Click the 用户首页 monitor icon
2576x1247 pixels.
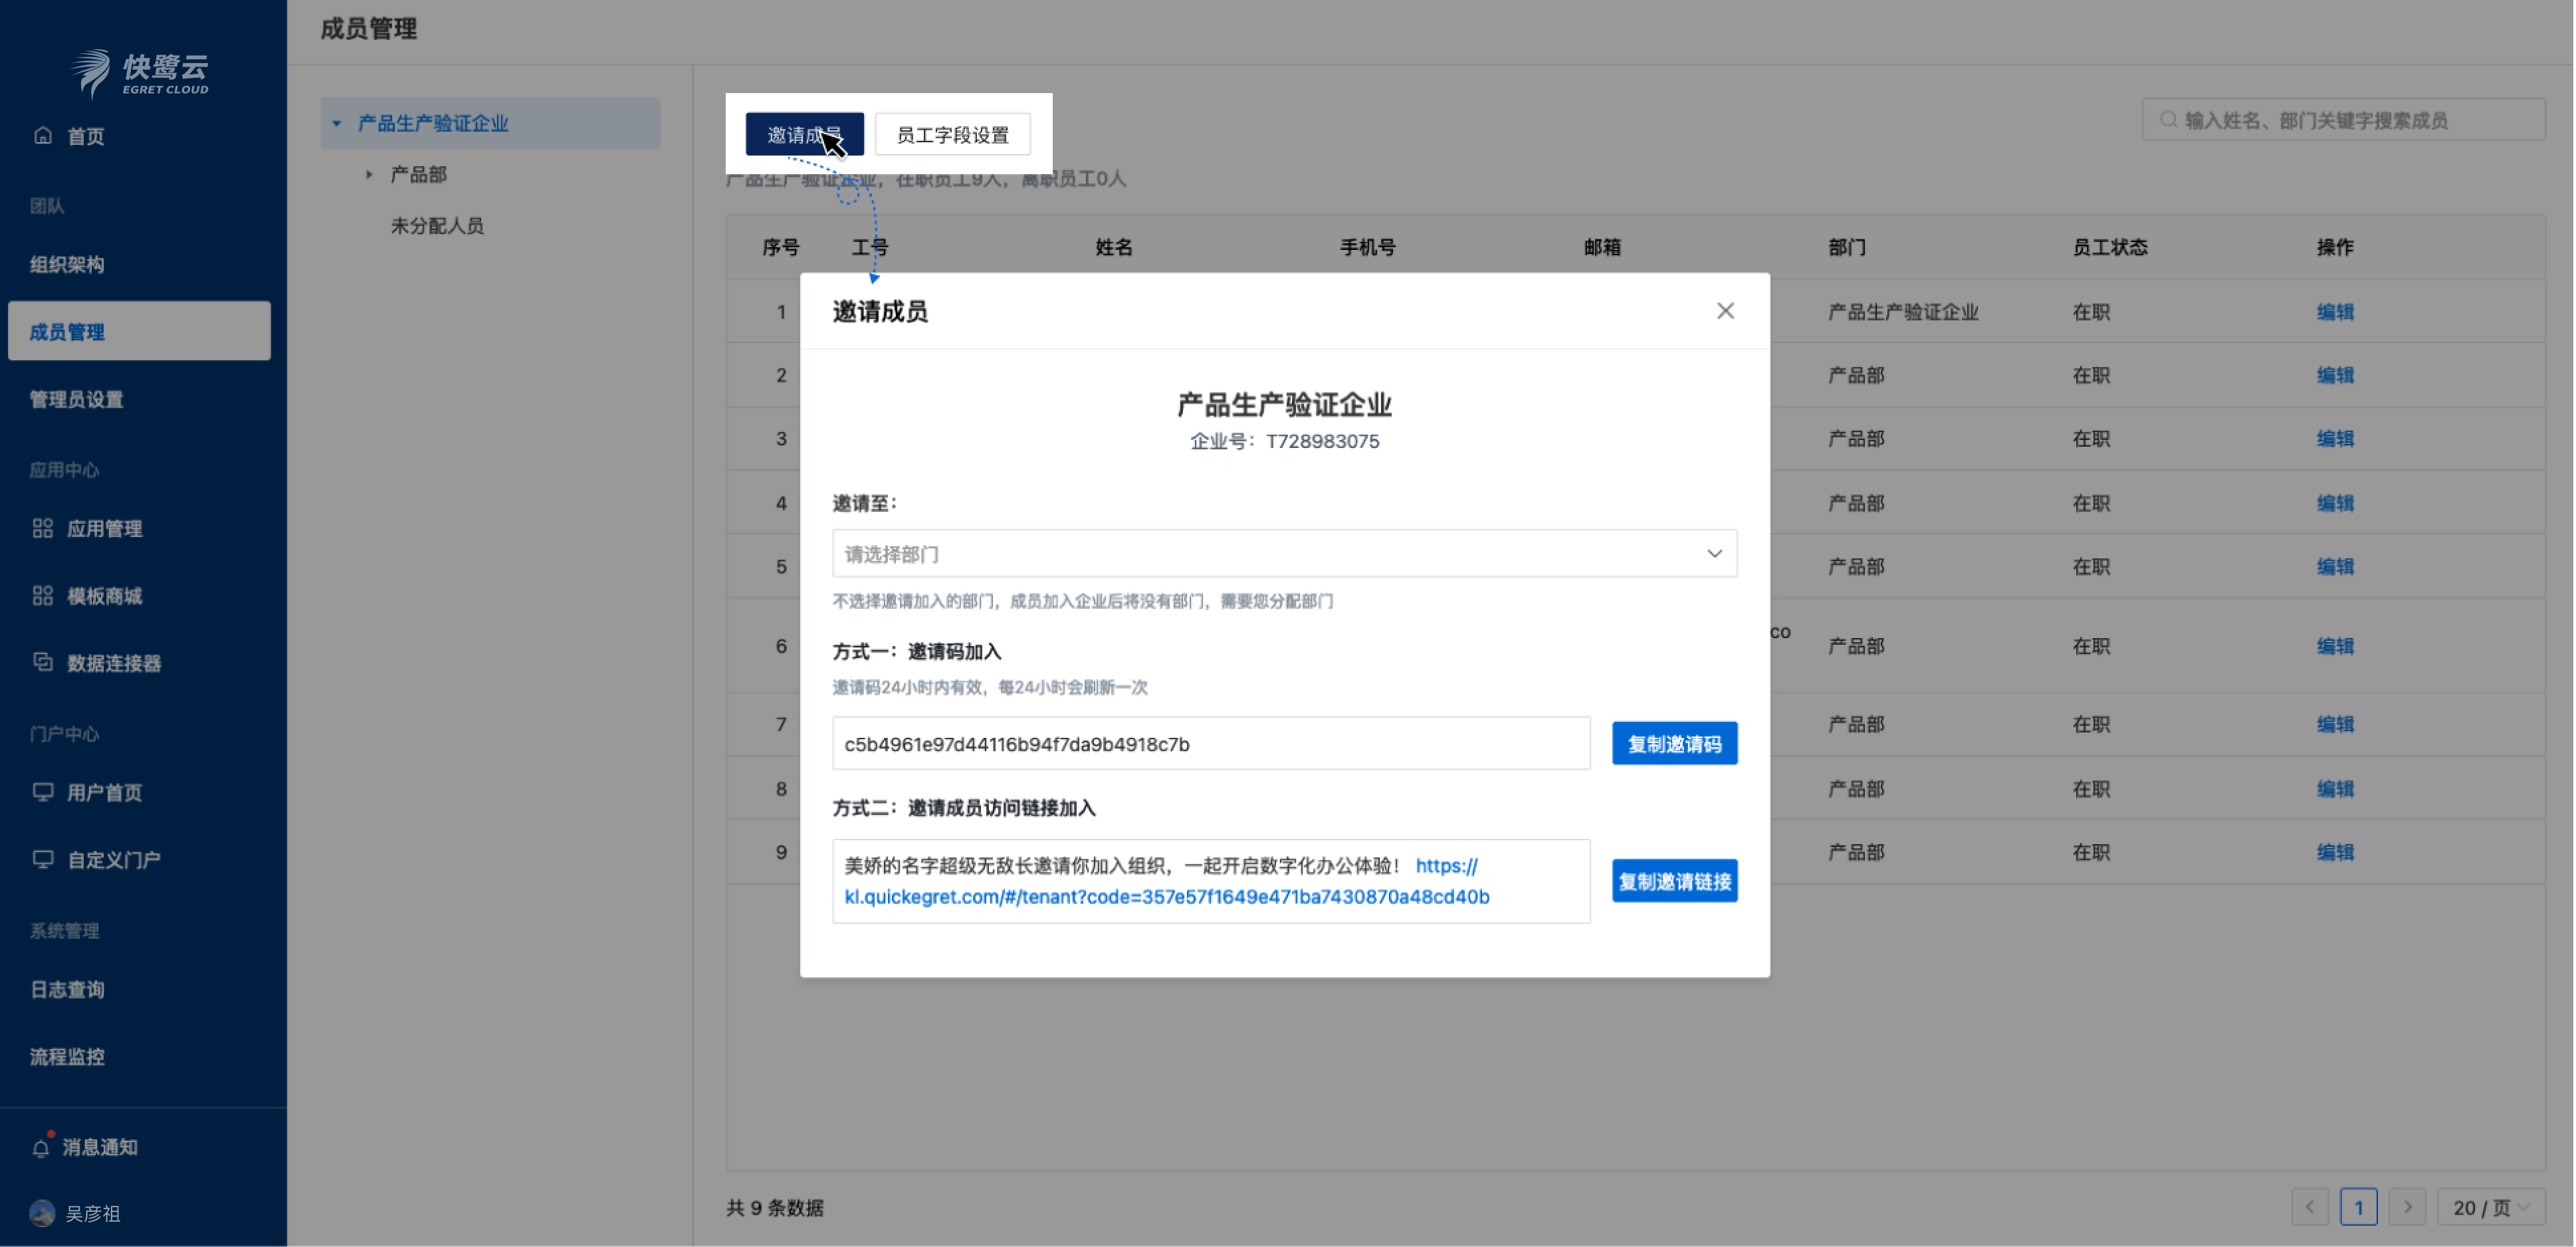pyautogui.click(x=42, y=792)
